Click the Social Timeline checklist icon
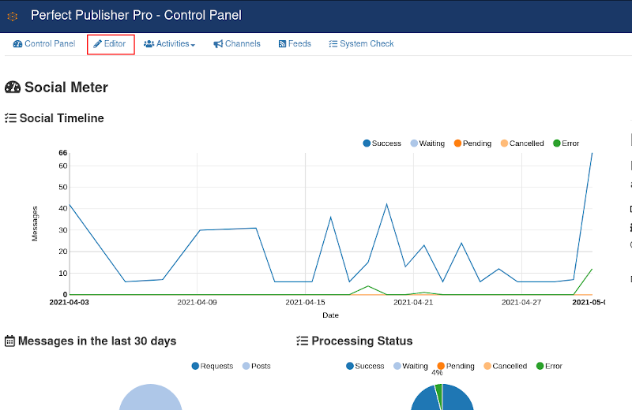Screen dimensions: 632x410 click(10, 118)
